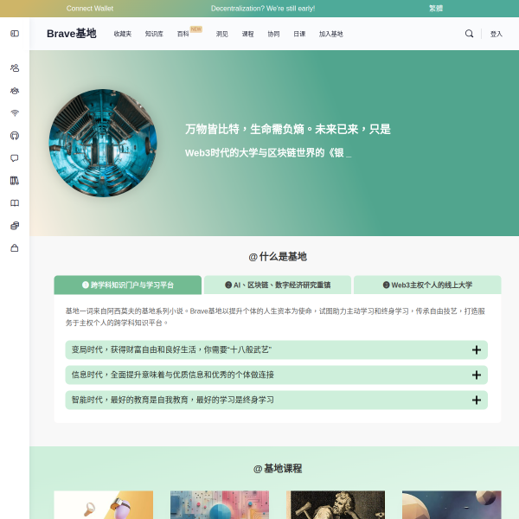Select the AI、区块链、数字经济研究重镇 tab
The image size is (519, 519).
[x=278, y=285]
